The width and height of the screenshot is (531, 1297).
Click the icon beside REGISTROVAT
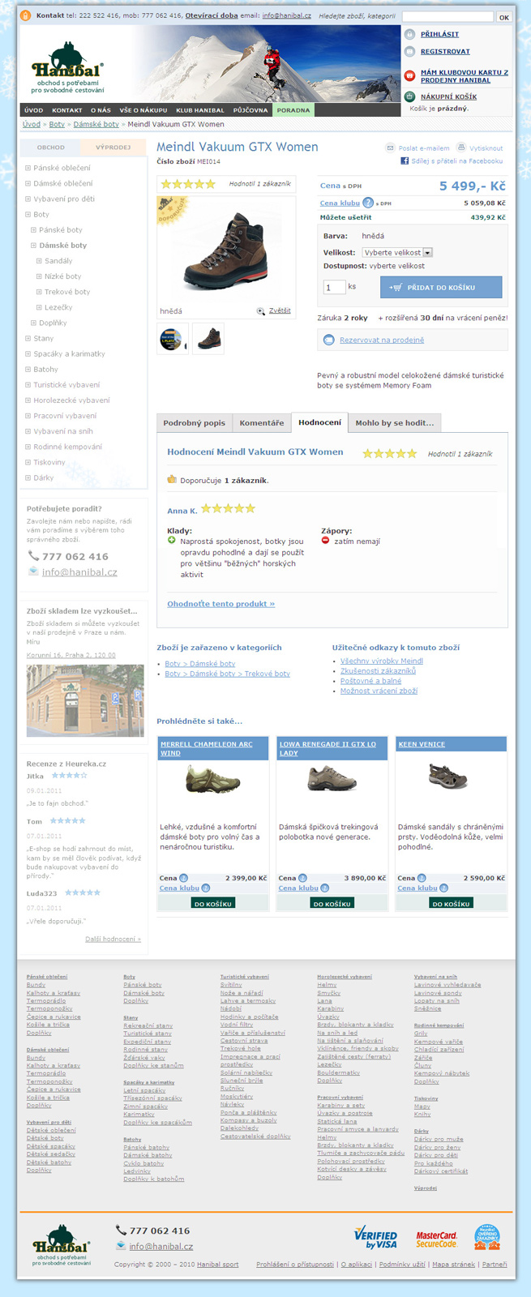(409, 51)
